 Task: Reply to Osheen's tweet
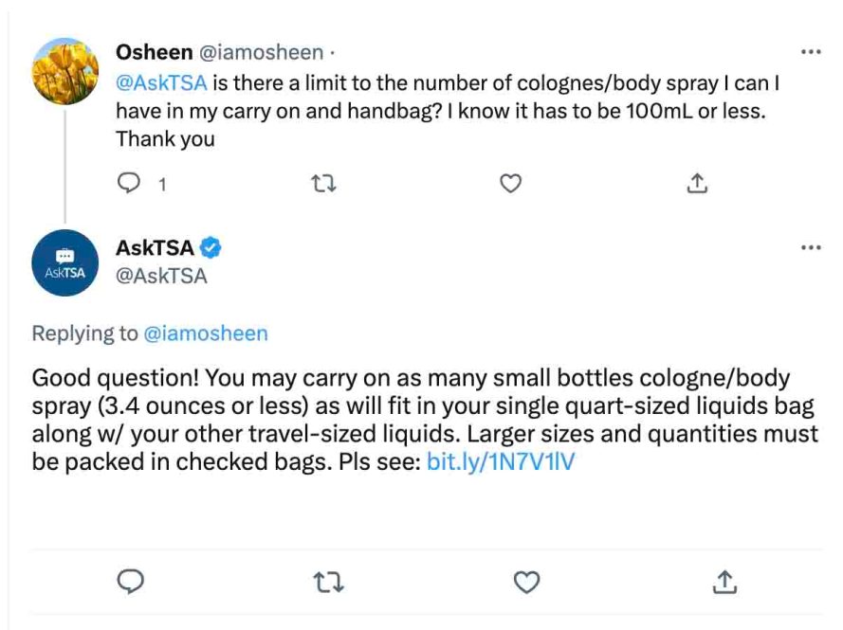click(129, 183)
